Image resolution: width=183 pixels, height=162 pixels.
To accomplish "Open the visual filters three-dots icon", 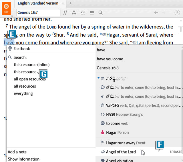I will coord(74,13).
